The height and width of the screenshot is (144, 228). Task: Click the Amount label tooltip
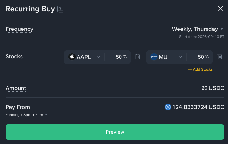click(x=16, y=88)
